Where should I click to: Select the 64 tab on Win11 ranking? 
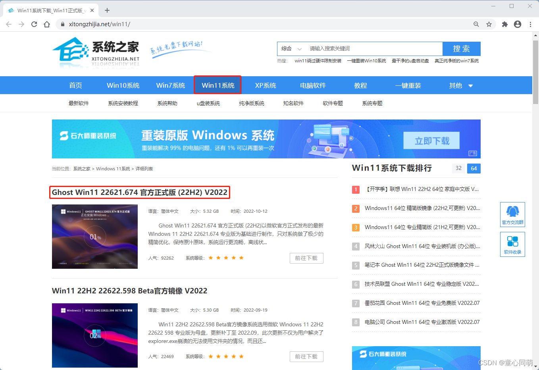click(x=474, y=168)
